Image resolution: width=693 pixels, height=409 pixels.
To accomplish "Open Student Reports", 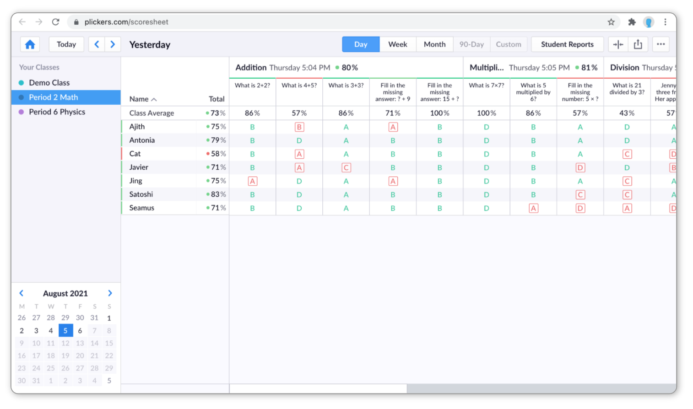I will 567,44.
